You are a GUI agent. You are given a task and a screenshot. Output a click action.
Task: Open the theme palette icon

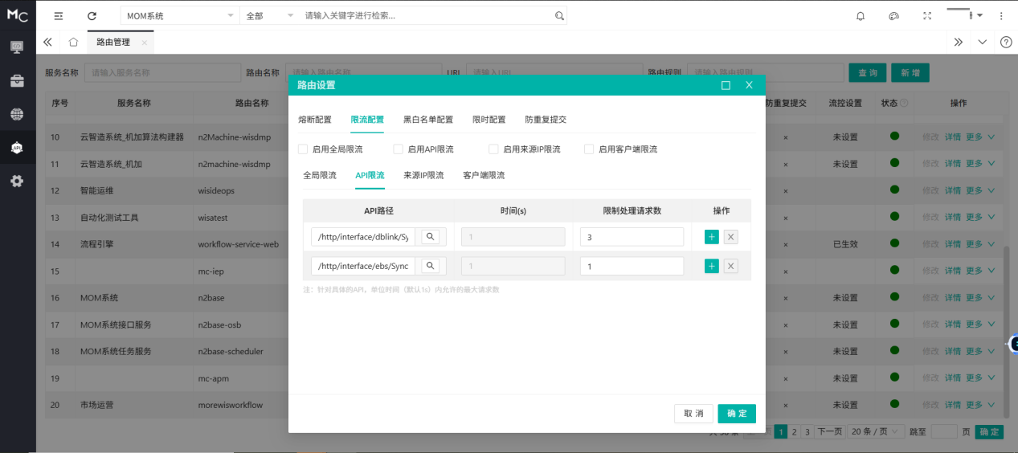[x=893, y=16]
